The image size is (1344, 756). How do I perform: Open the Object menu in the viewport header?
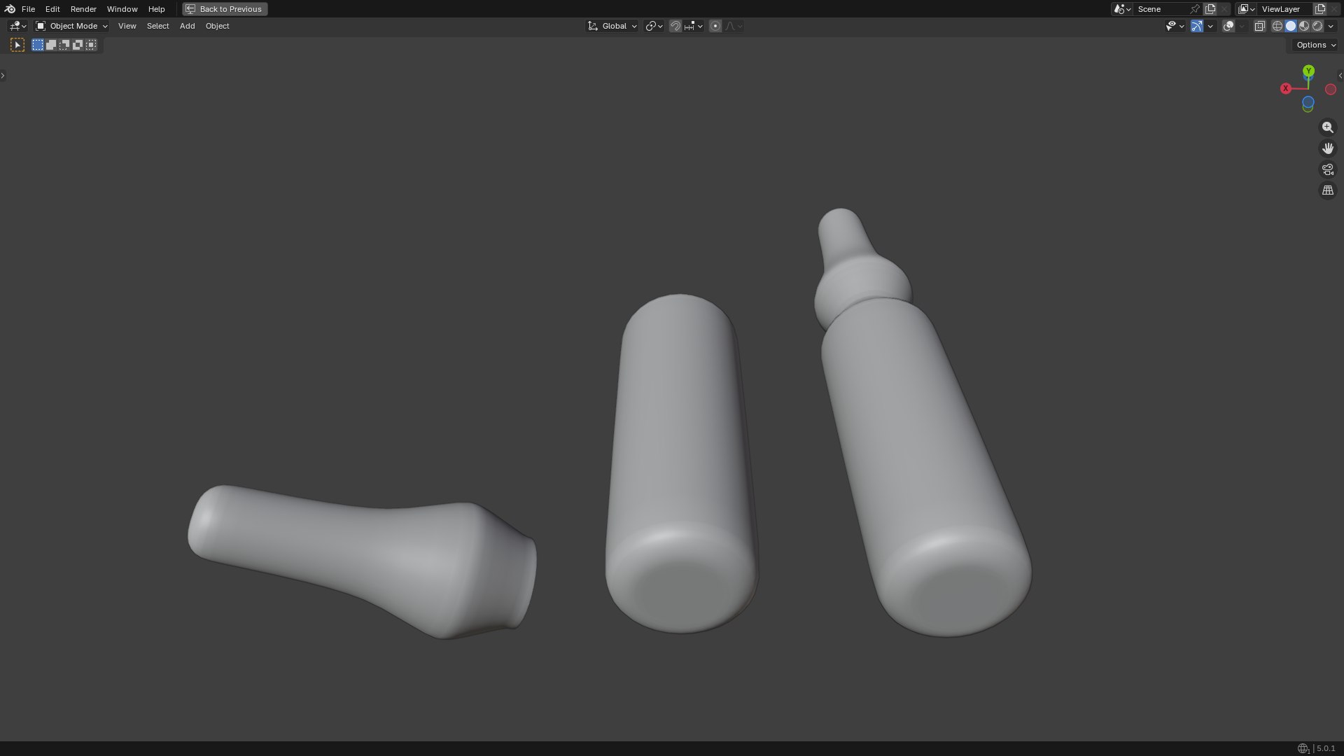tap(217, 26)
